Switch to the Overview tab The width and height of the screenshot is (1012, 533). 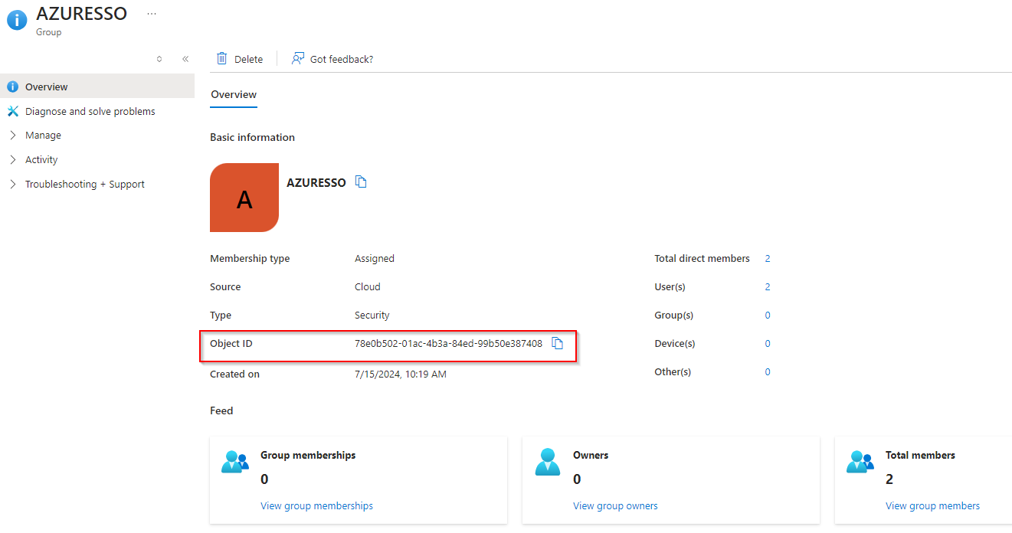point(234,95)
